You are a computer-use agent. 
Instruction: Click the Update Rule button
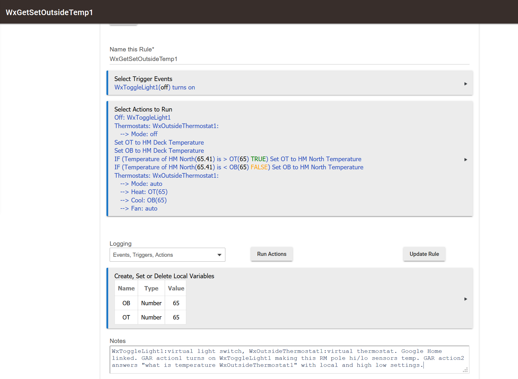[424, 254]
